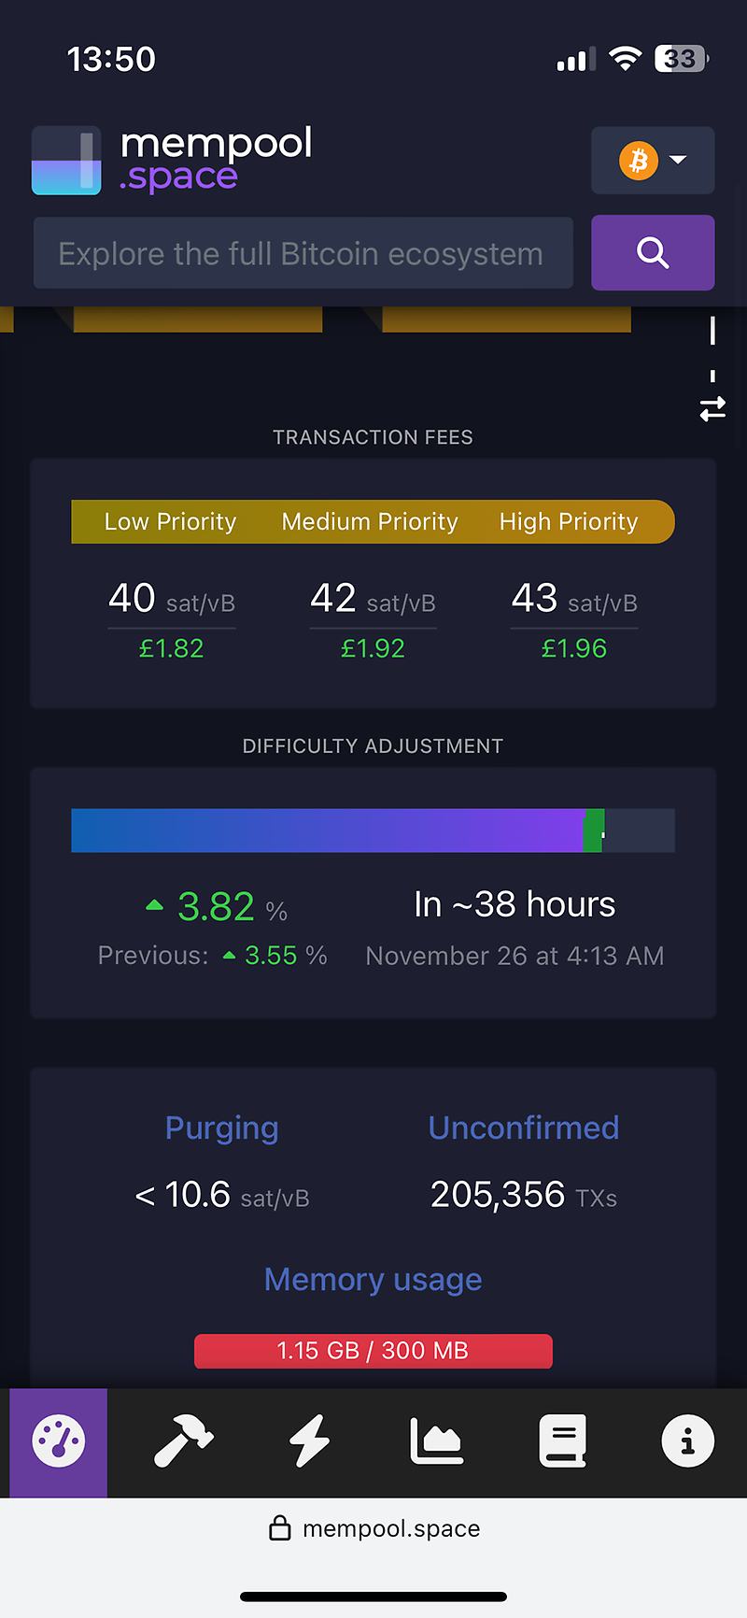Select the Low Priority fee label
Viewport: 747px width, 1618px height.
[x=170, y=521]
